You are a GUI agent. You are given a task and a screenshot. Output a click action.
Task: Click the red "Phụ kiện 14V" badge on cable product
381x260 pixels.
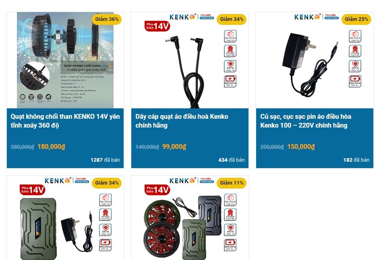[x=157, y=26]
